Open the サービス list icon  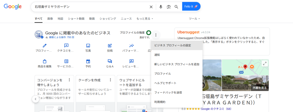pyautogui.click(x=66, y=61)
